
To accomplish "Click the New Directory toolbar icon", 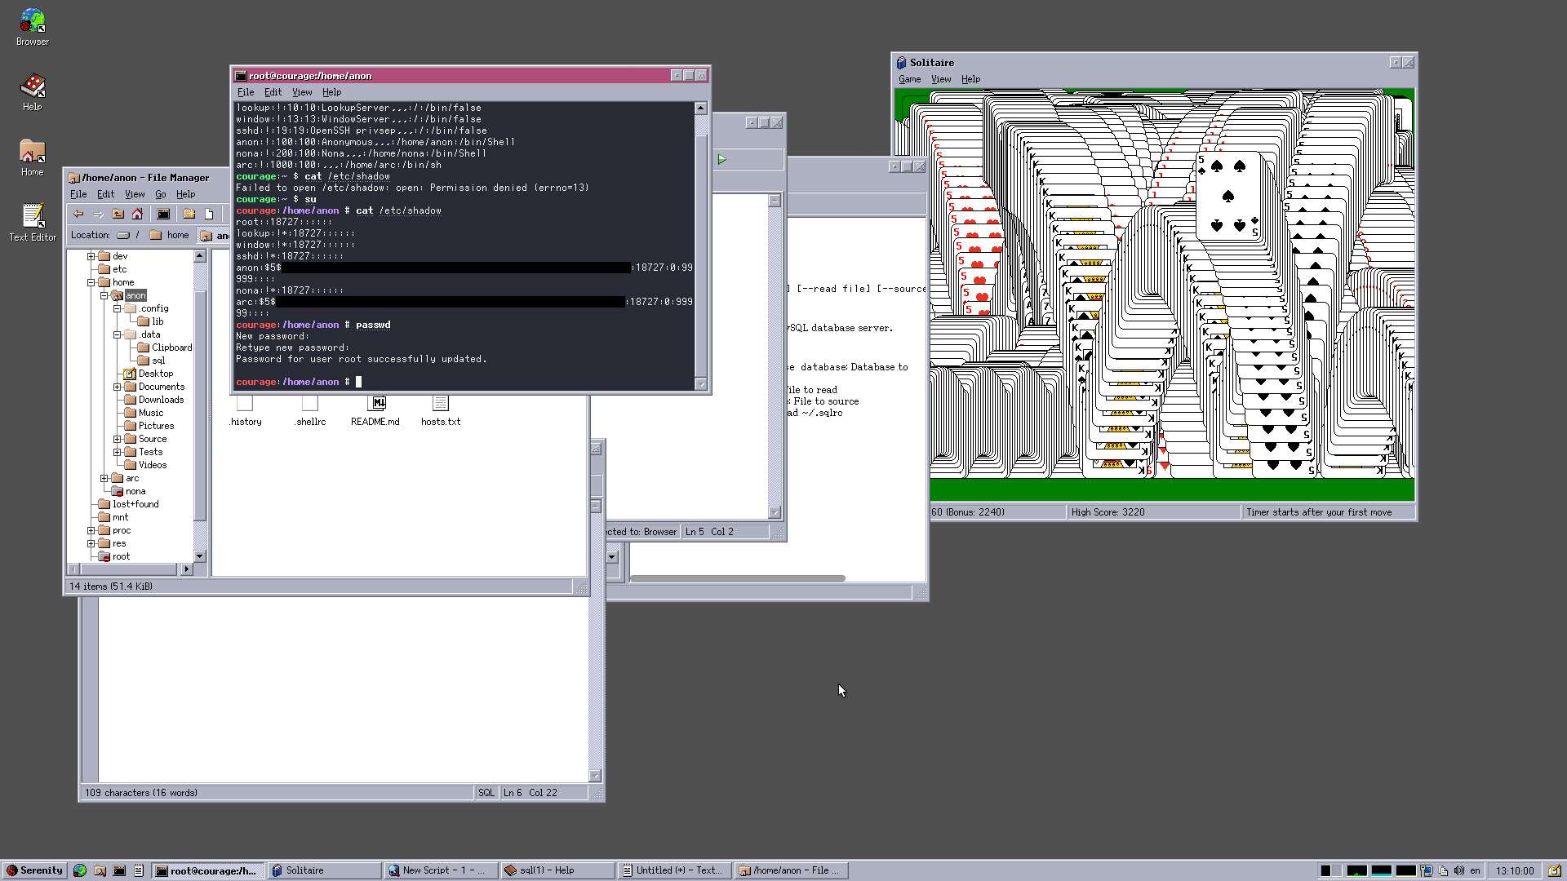I will coord(189,215).
